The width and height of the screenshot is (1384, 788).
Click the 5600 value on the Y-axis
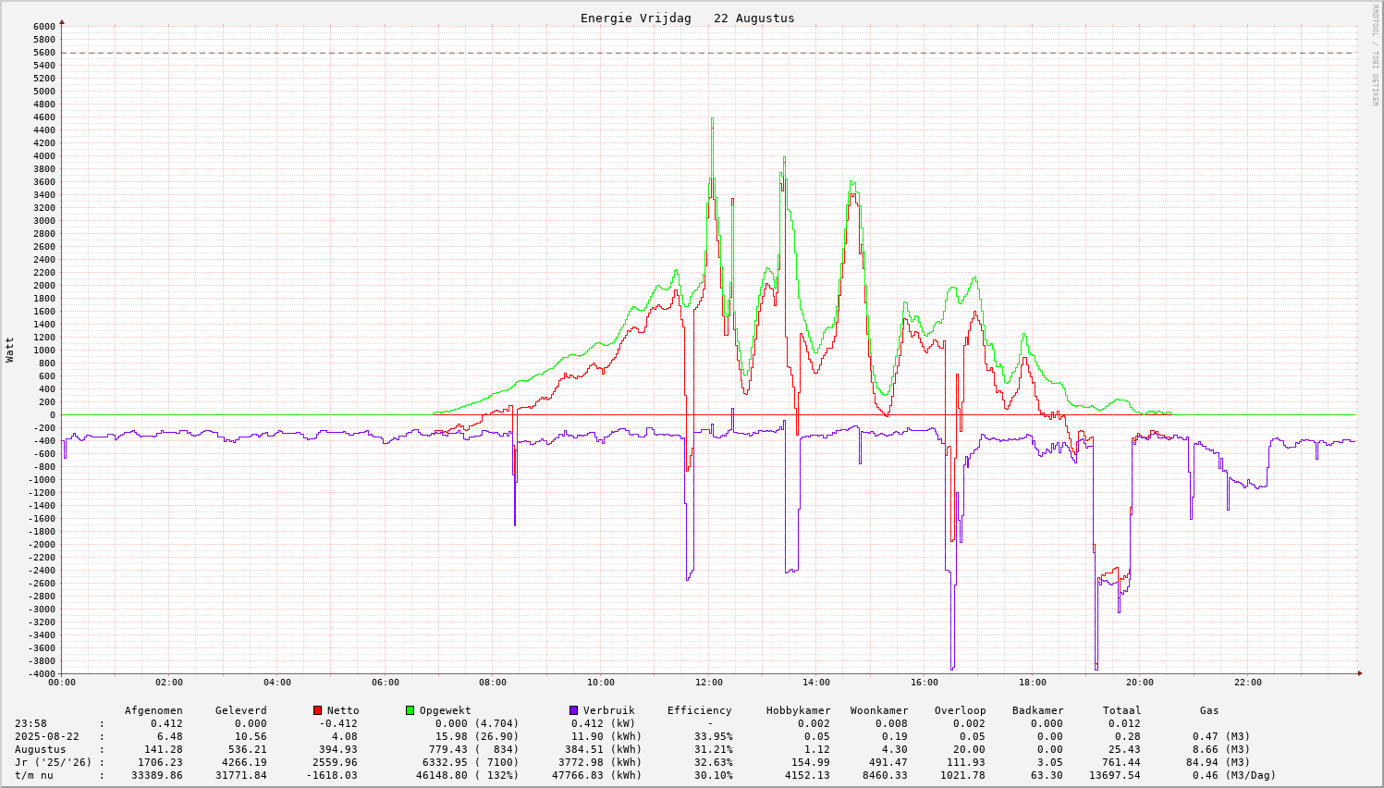[44, 53]
